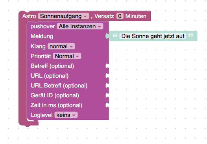This screenshot has width=207, height=144.
Task: Click the closing quote mark icon
Action: 190,35
